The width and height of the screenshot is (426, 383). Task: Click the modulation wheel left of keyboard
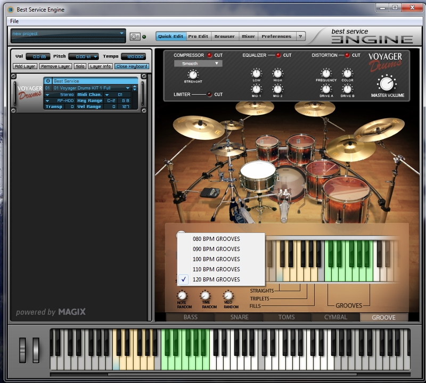(x=36, y=350)
